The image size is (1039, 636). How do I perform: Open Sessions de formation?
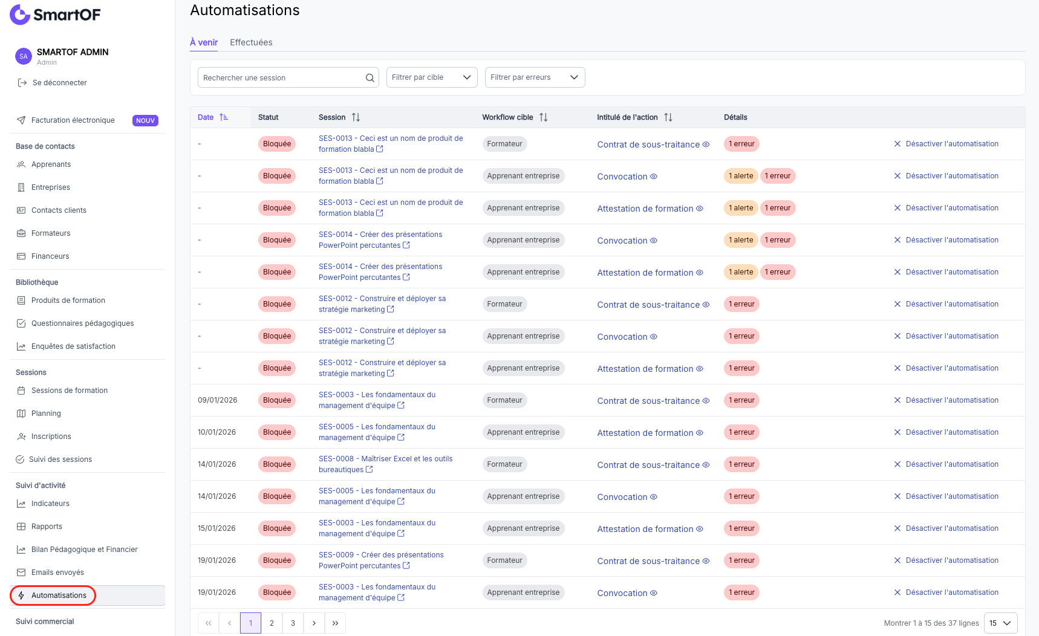[x=70, y=391]
